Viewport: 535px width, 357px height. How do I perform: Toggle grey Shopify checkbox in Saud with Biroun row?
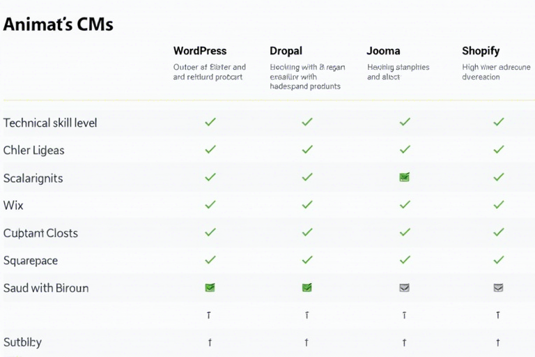pyautogui.click(x=498, y=287)
